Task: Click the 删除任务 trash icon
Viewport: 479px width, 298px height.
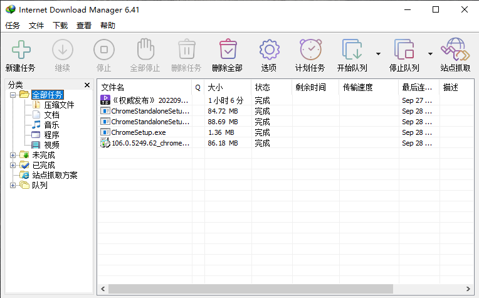Action: coord(187,49)
